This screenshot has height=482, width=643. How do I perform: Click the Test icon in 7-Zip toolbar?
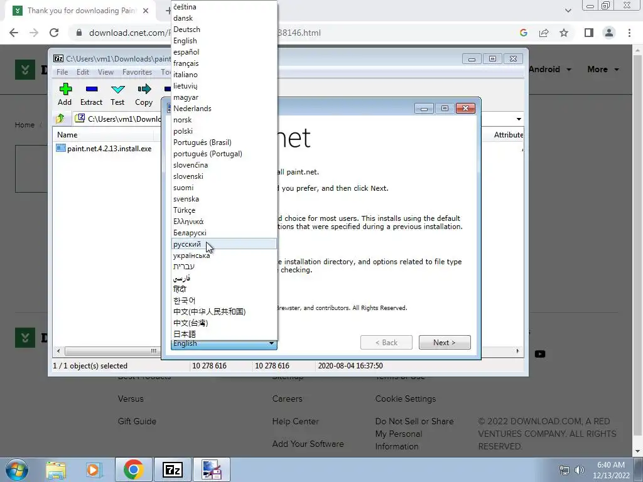pos(117,89)
